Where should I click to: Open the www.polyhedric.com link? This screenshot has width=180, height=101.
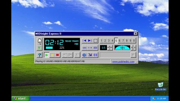click(123, 62)
